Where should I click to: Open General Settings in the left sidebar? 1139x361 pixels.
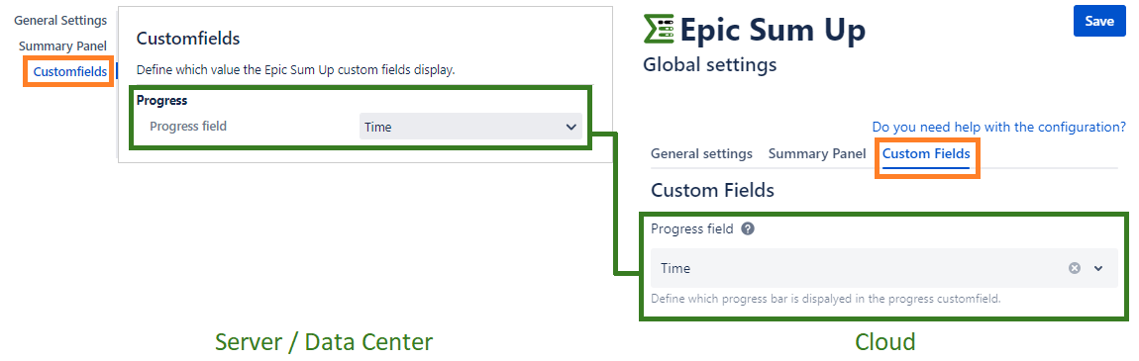point(61,21)
